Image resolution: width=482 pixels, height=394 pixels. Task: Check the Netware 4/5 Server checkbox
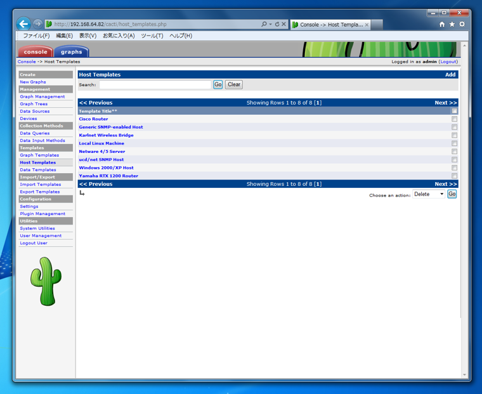[x=454, y=152]
